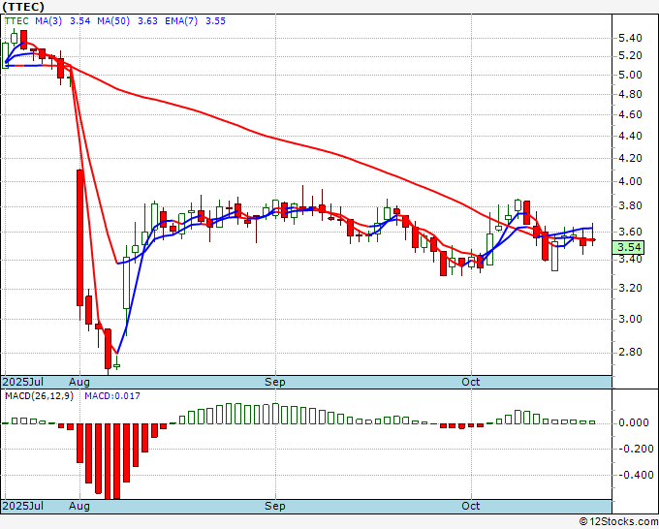Click the 4.60 price axis label

630,114
